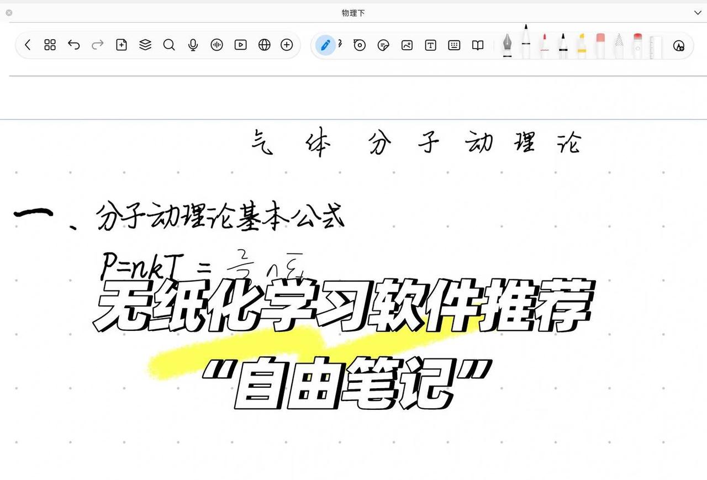The image size is (707, 480).
Task: Open the reading mode book icon
Action: point(478,45)
